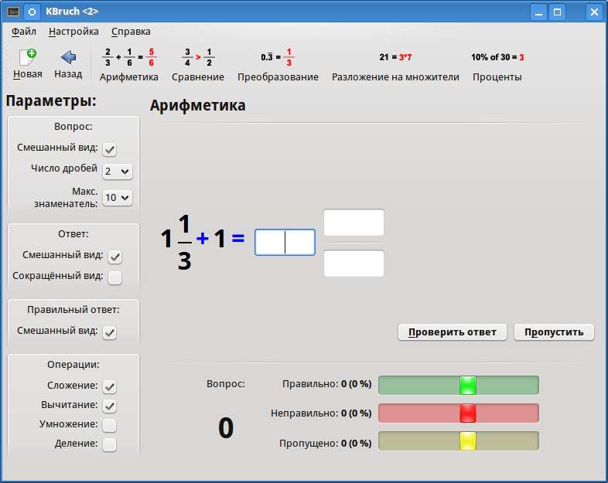Focus the denominator answer field
This screenshot has height=483, width=608.
[354, 264]
